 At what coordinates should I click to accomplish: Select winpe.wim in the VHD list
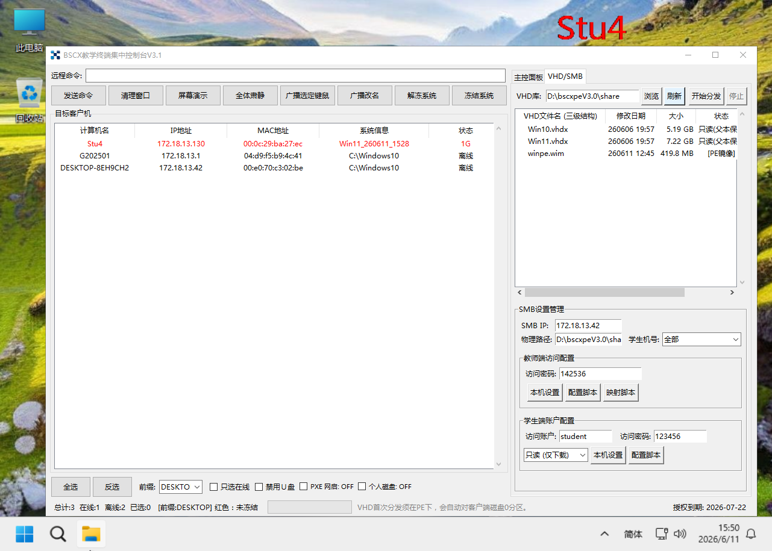[x=626, y=154]
